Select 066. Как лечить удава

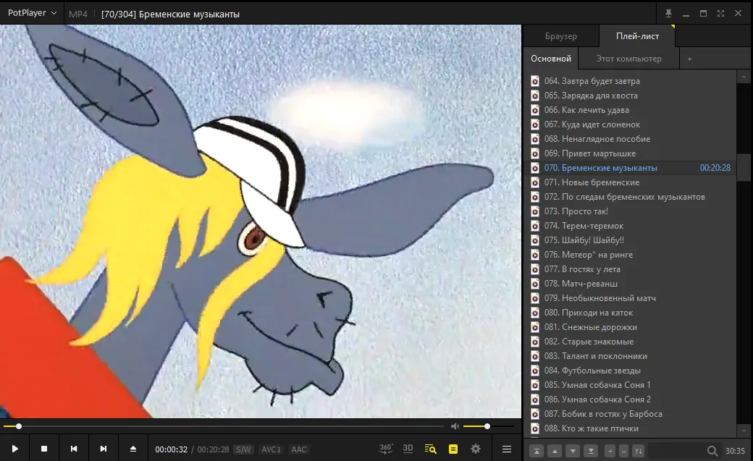point(631,110)
